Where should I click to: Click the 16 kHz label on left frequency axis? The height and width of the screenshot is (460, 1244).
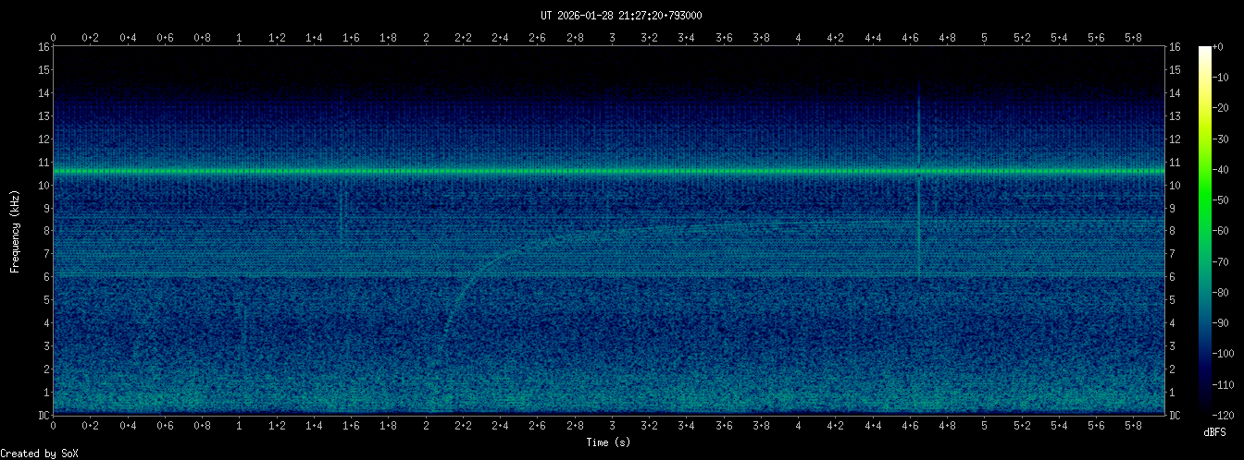(44, 47)
